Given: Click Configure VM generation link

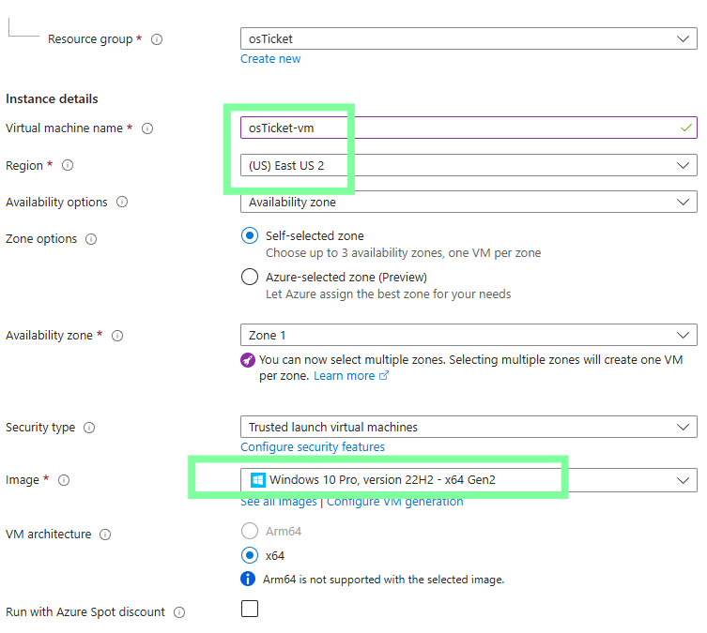Looking at the screenshot, I should [395, 502].
